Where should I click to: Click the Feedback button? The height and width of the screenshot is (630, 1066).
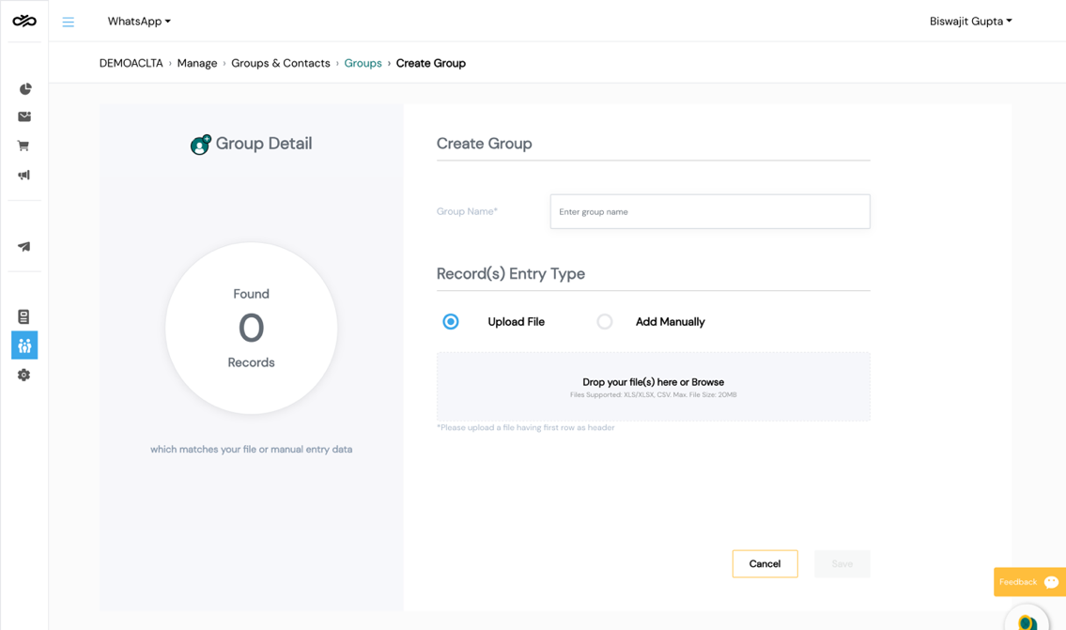coord(1030,582)
